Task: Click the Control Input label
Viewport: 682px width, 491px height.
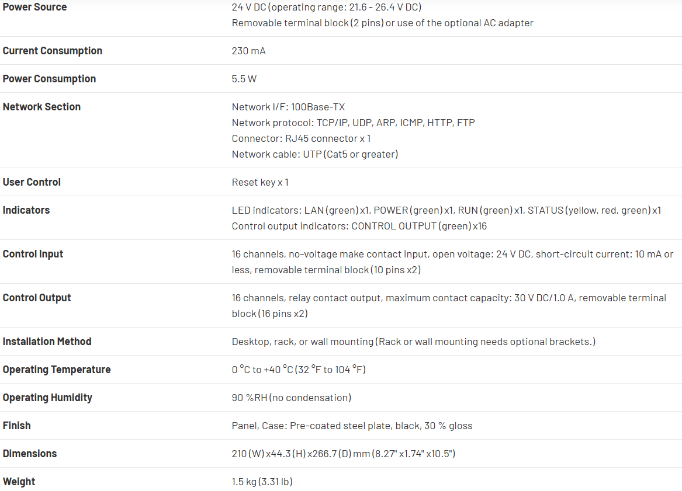Action: [x=33, y=254]
